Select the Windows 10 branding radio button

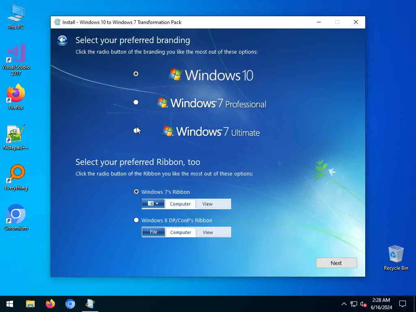136,74
